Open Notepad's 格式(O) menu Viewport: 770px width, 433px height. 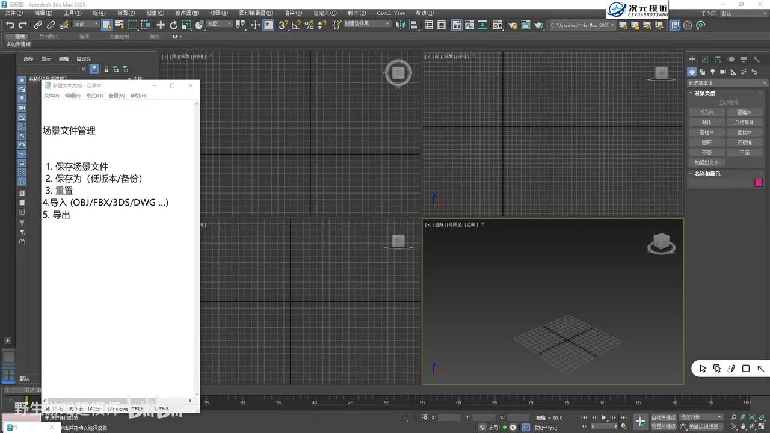[x=94, y=96]
